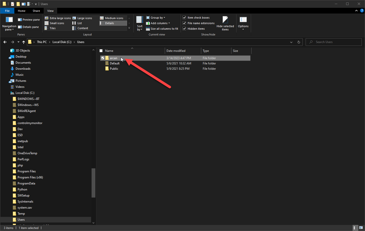Uncheck the Item check boxes option
This screenshot has height=231, width=365.
coord(184,18)
